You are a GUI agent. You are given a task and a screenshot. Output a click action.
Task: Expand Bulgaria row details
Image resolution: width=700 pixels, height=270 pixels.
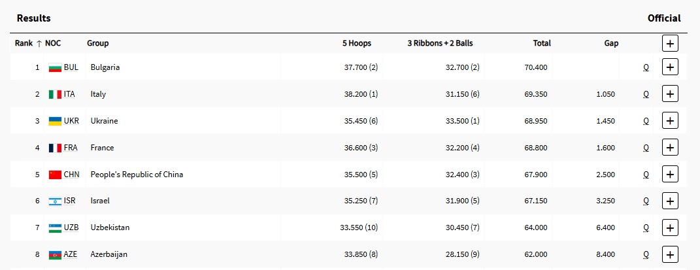click(670, 67)
